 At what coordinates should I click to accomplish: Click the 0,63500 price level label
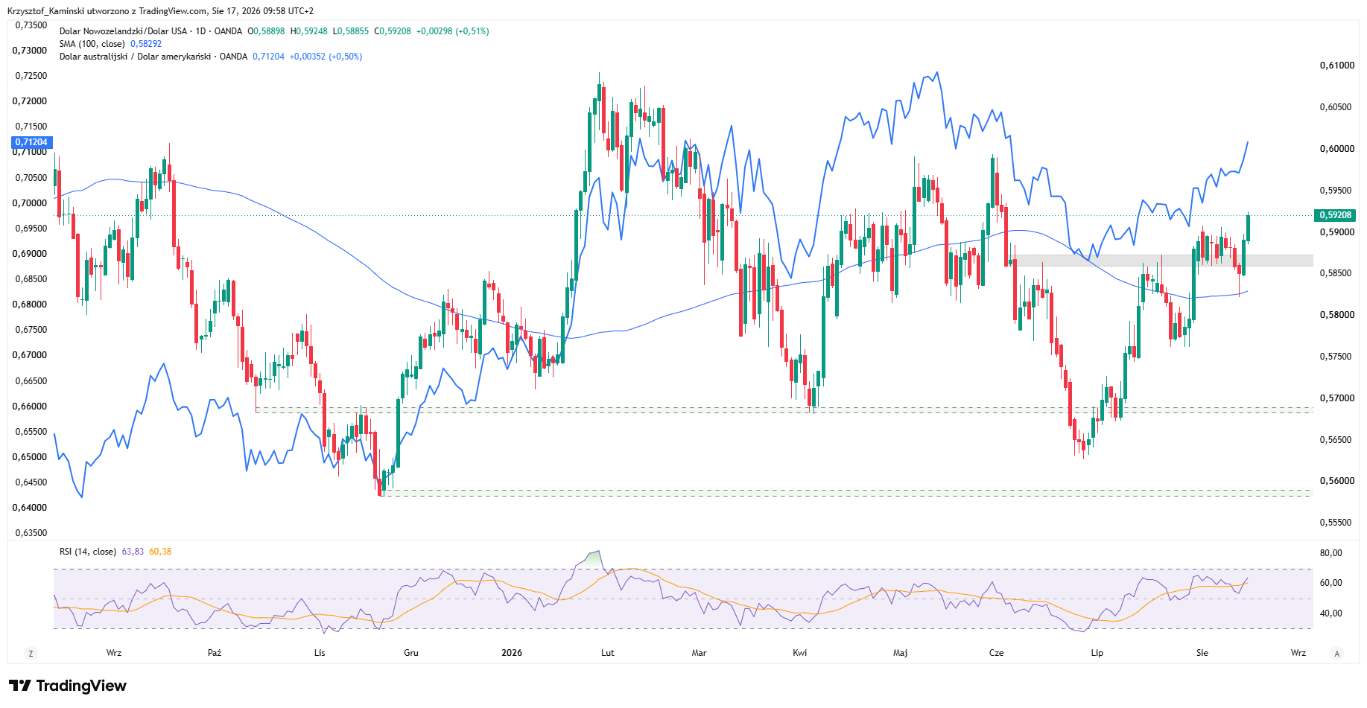tap(31, 533)
